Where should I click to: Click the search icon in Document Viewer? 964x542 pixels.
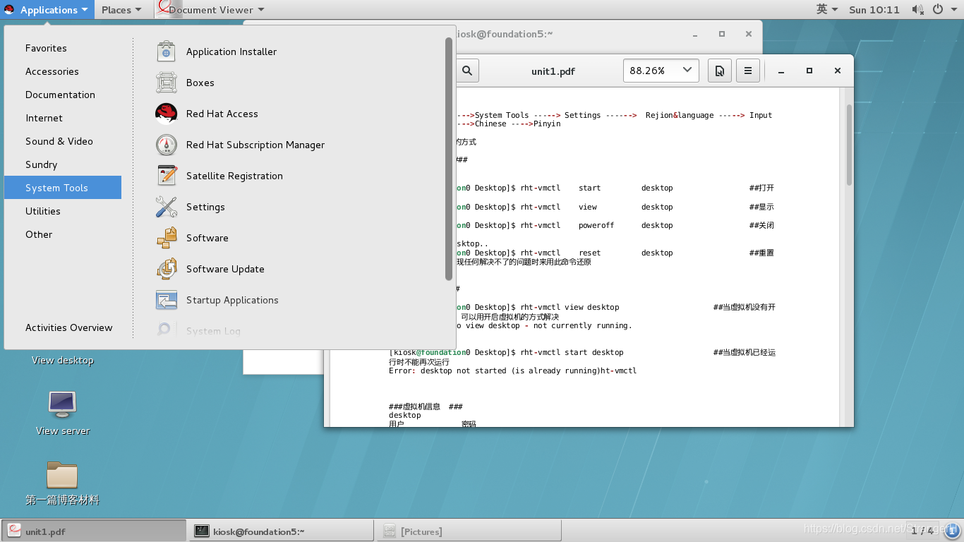466,71
